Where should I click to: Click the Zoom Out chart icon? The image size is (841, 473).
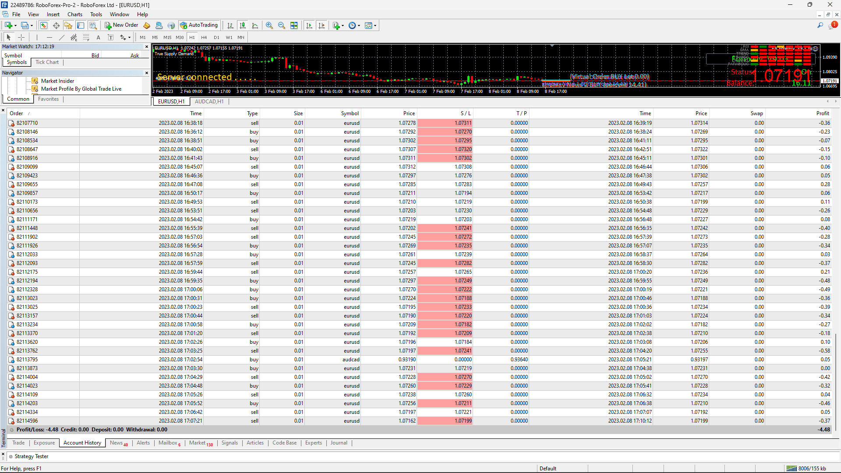click(282, 25)
